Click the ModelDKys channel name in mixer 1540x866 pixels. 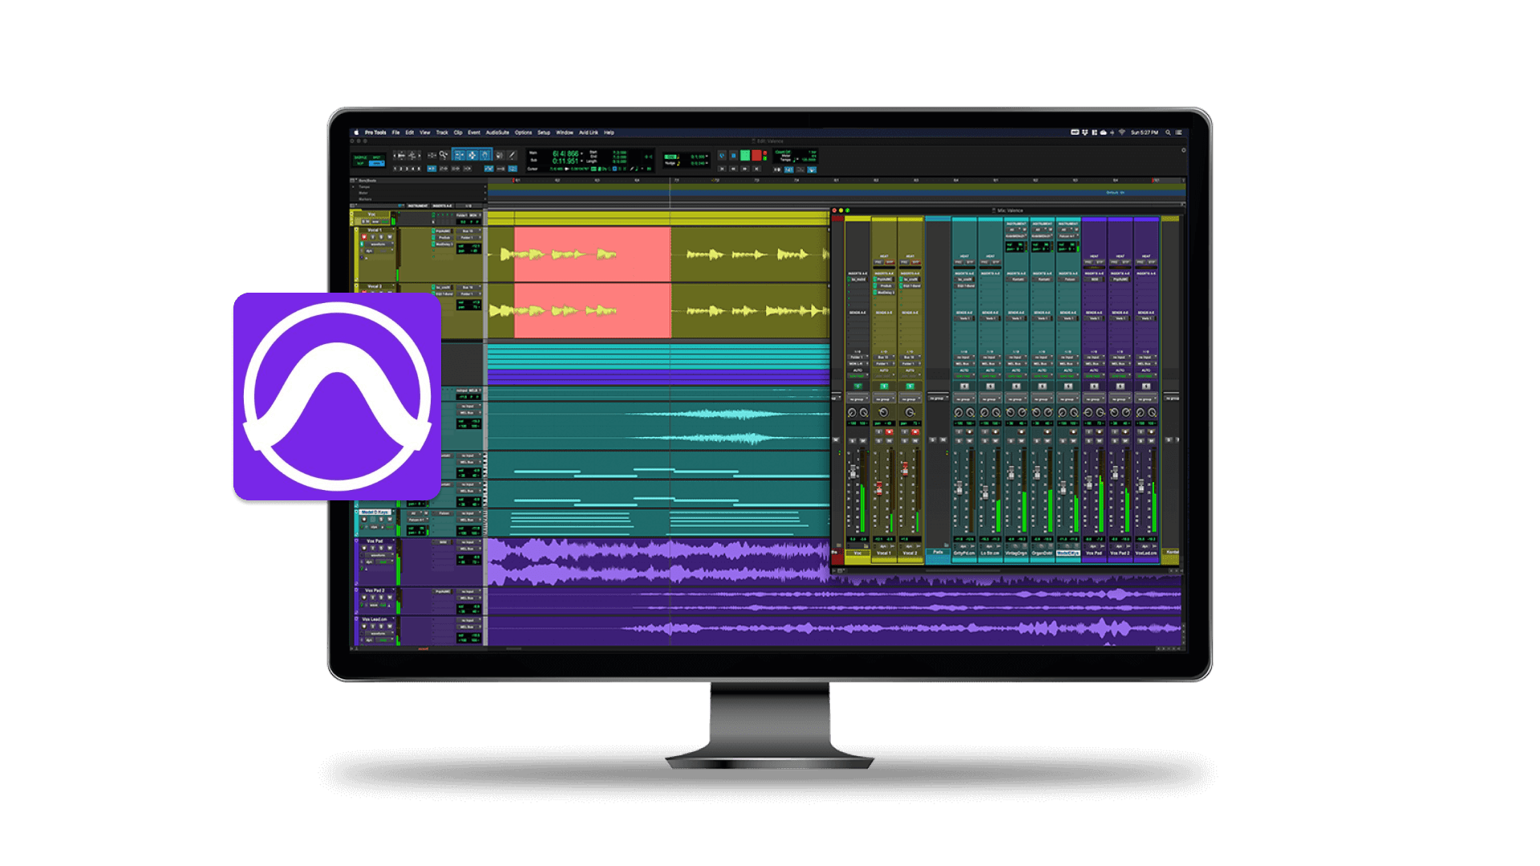pyautogui.click(x=1068, y=553)
